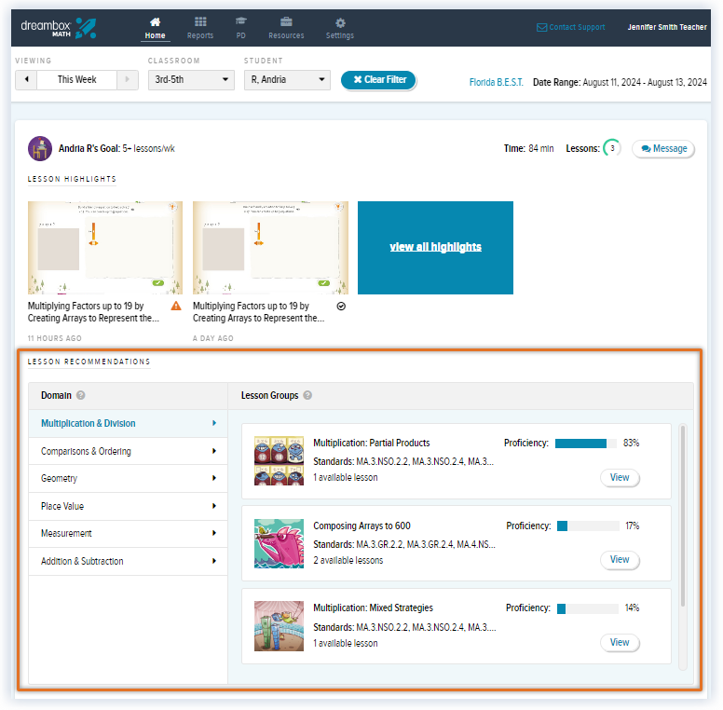This screenshot has height=710, width=723.
Task: Click view all highlights link
Action: (435, 247)
